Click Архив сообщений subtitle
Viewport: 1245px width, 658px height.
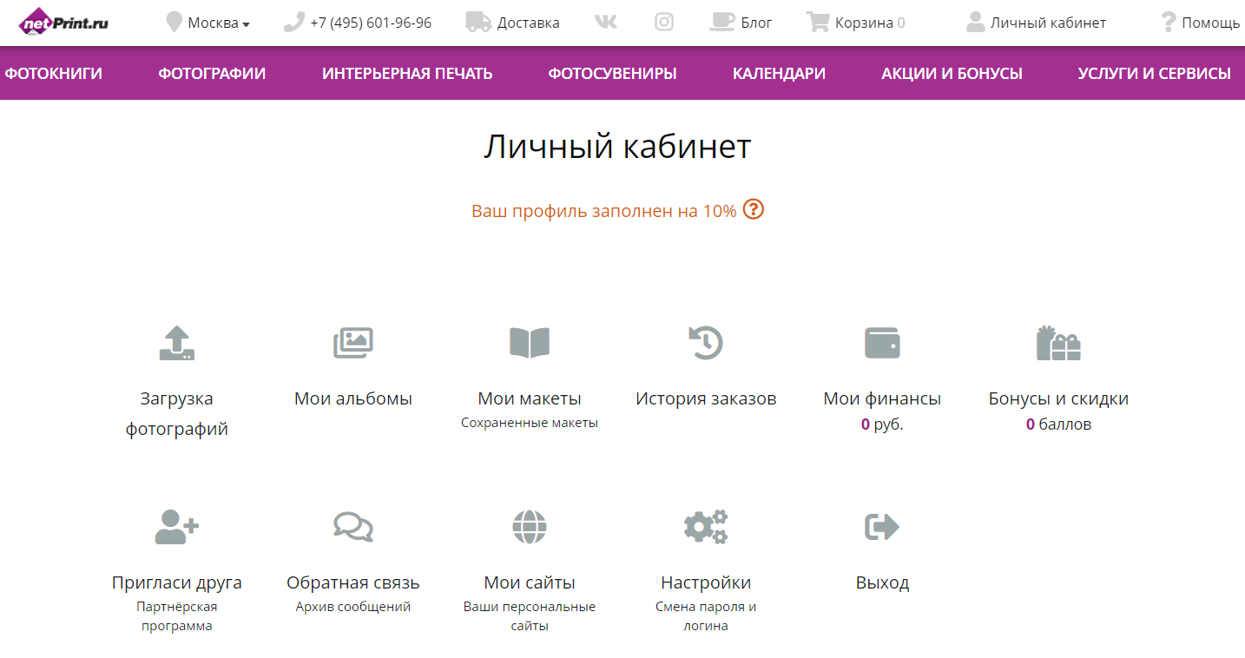353,607
